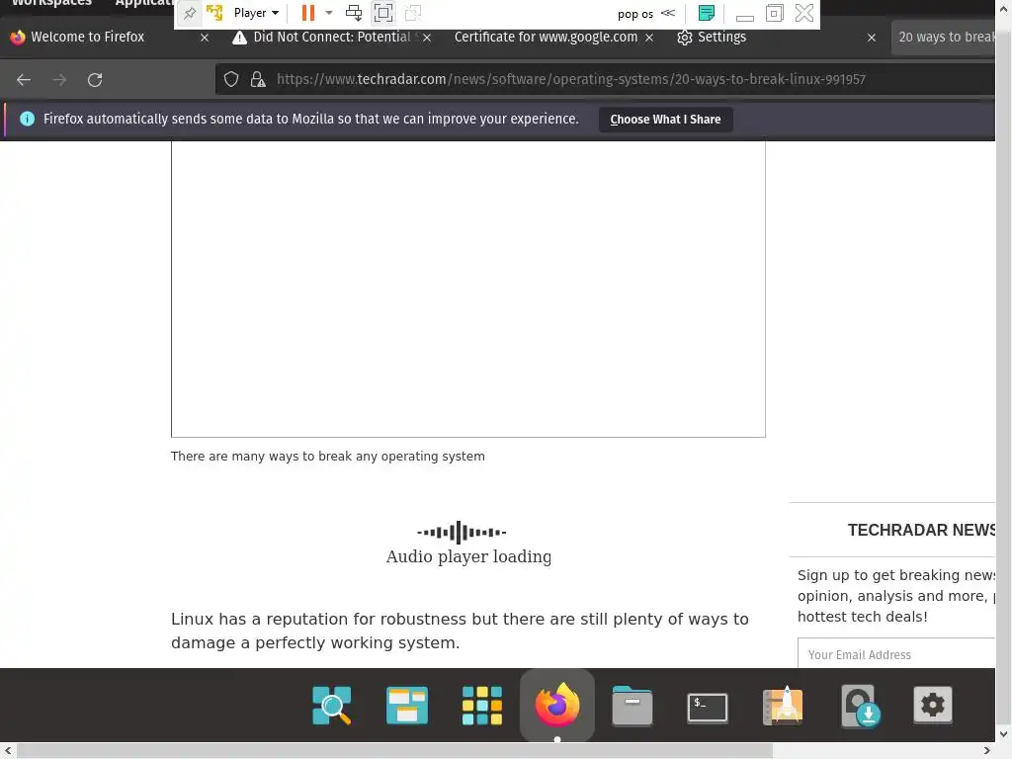Open the workspaces dock icon

406,706
